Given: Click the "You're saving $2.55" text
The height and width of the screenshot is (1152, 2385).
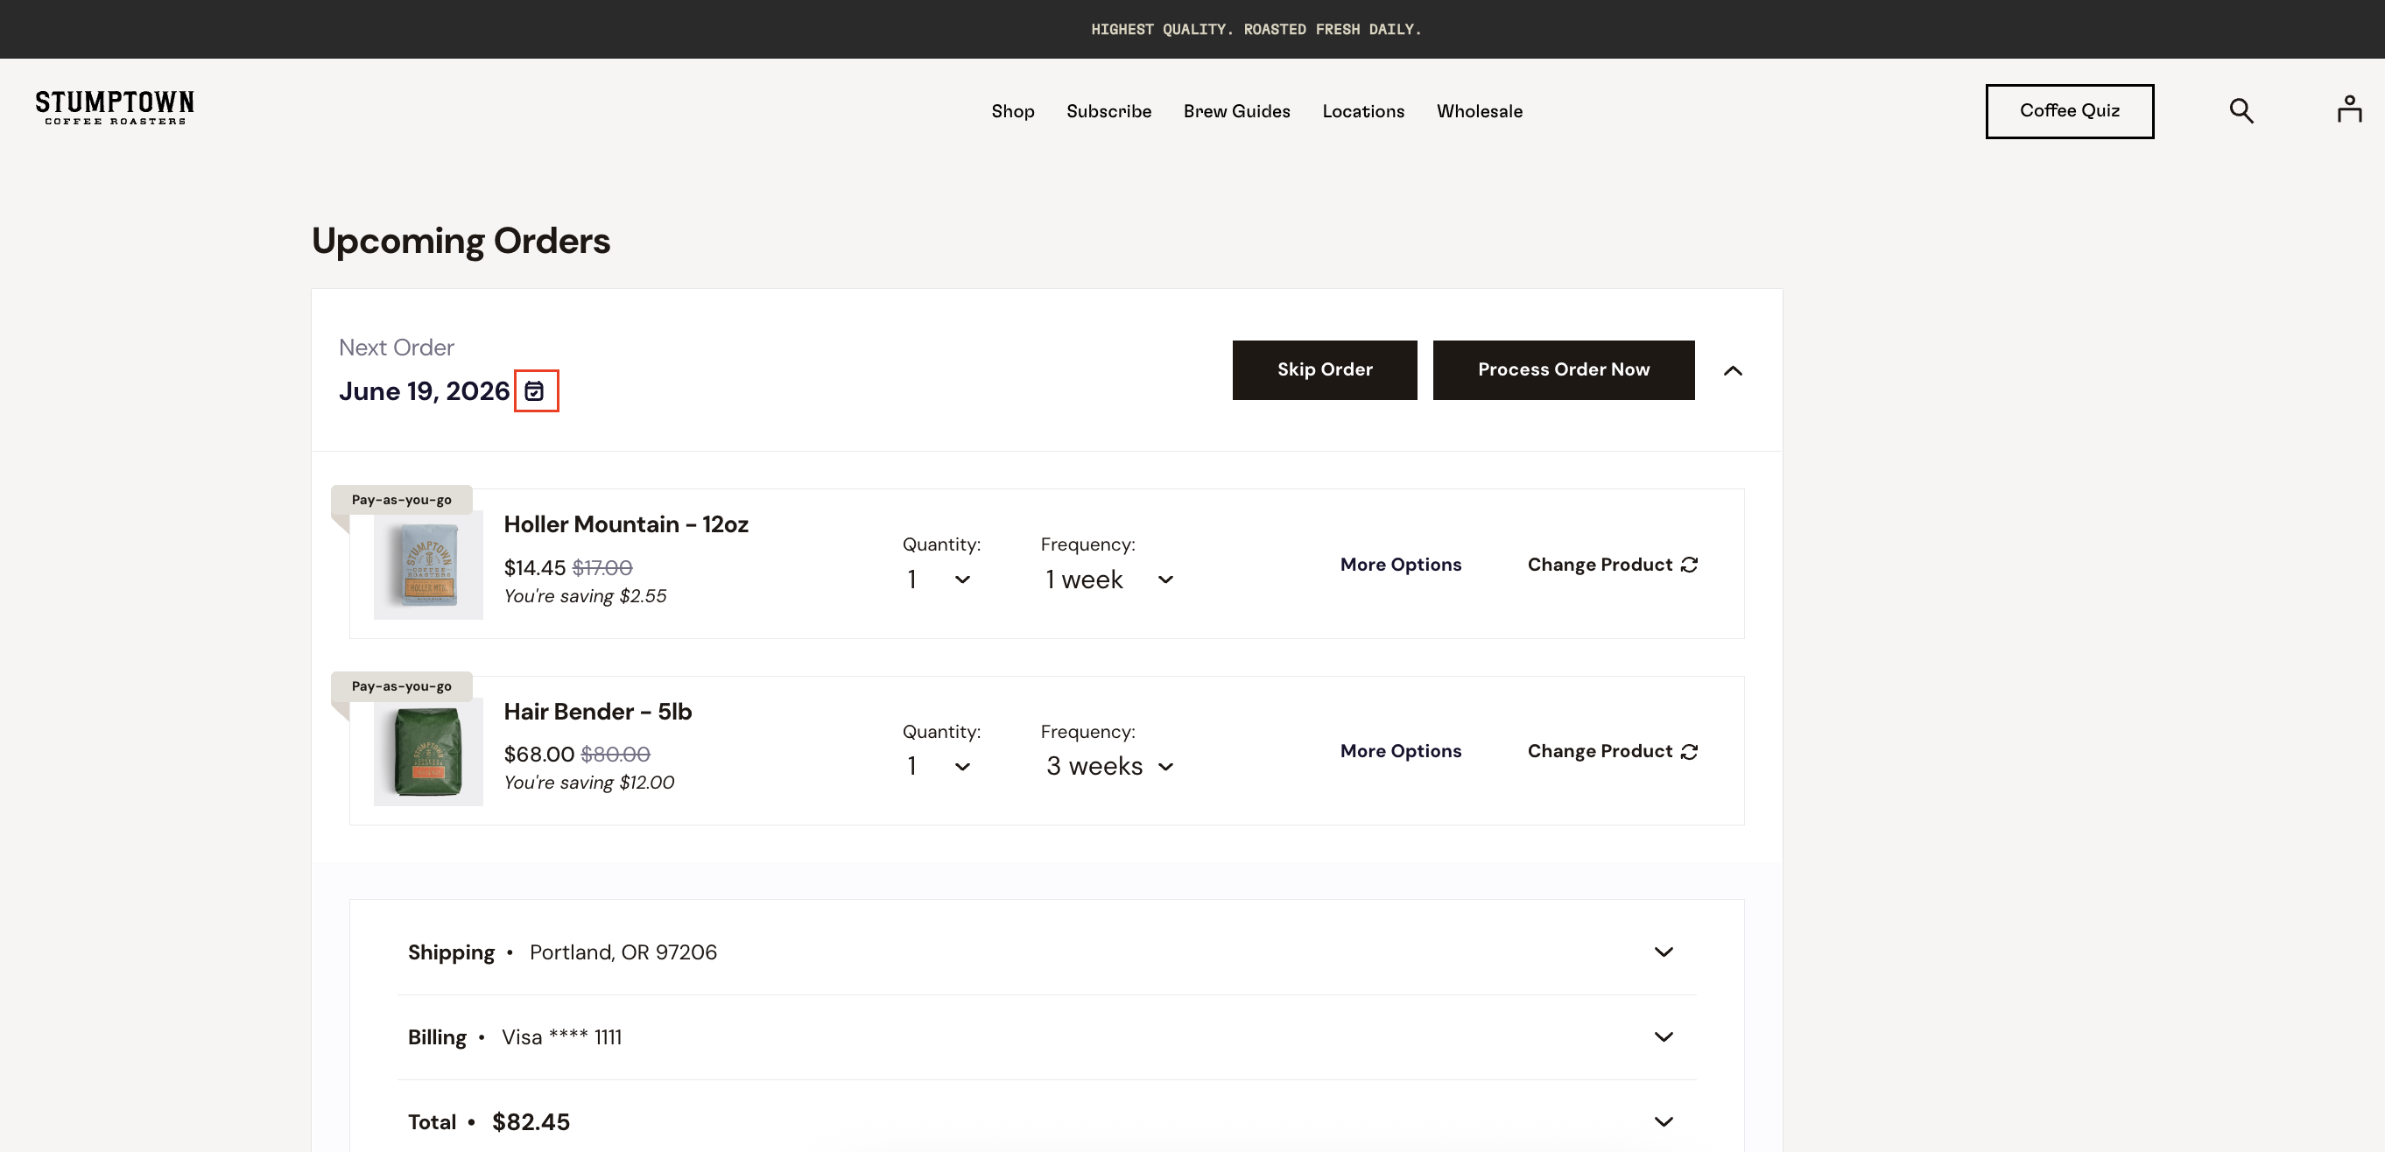Looking at the screenshot, I should tap(585, 596).
